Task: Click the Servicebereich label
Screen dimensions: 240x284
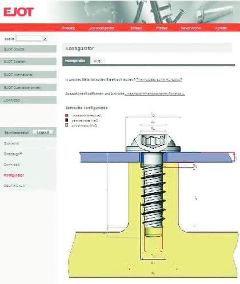Action: [17, 132]
